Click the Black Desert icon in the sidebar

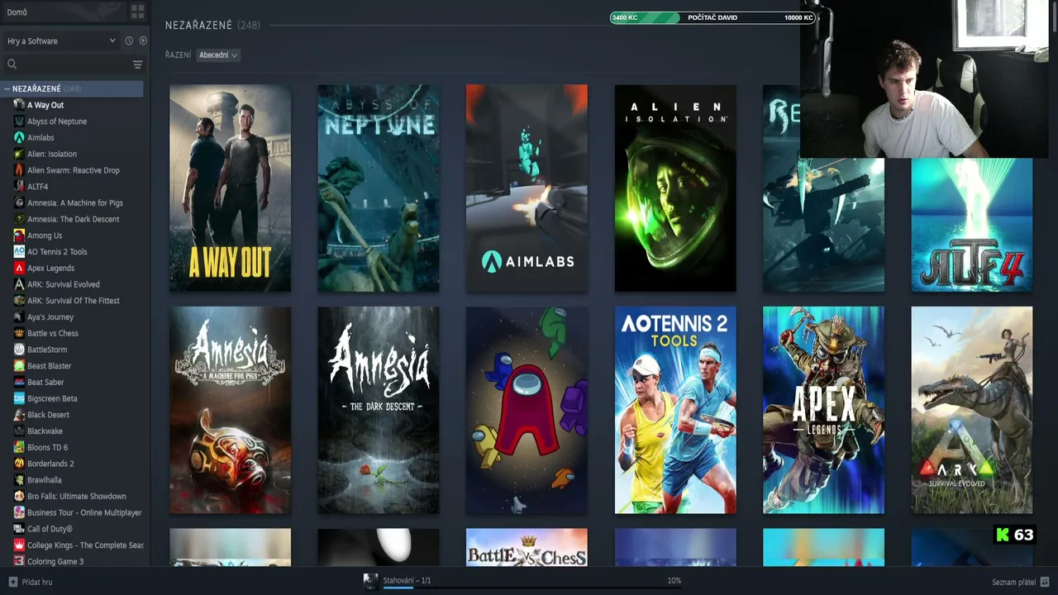point(19,415)
